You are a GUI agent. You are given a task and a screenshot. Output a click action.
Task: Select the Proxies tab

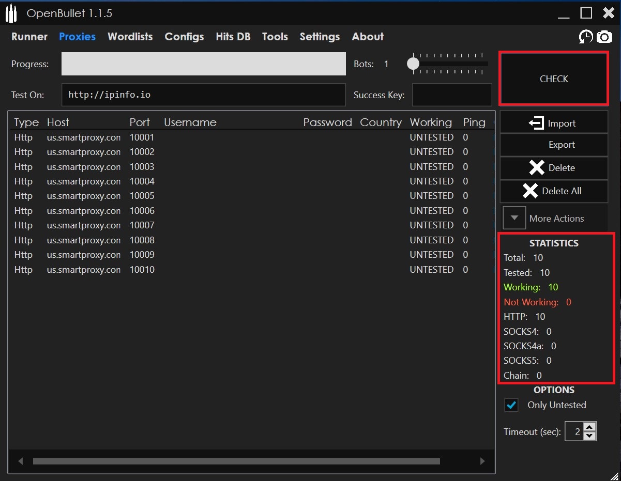click(77, 37)
